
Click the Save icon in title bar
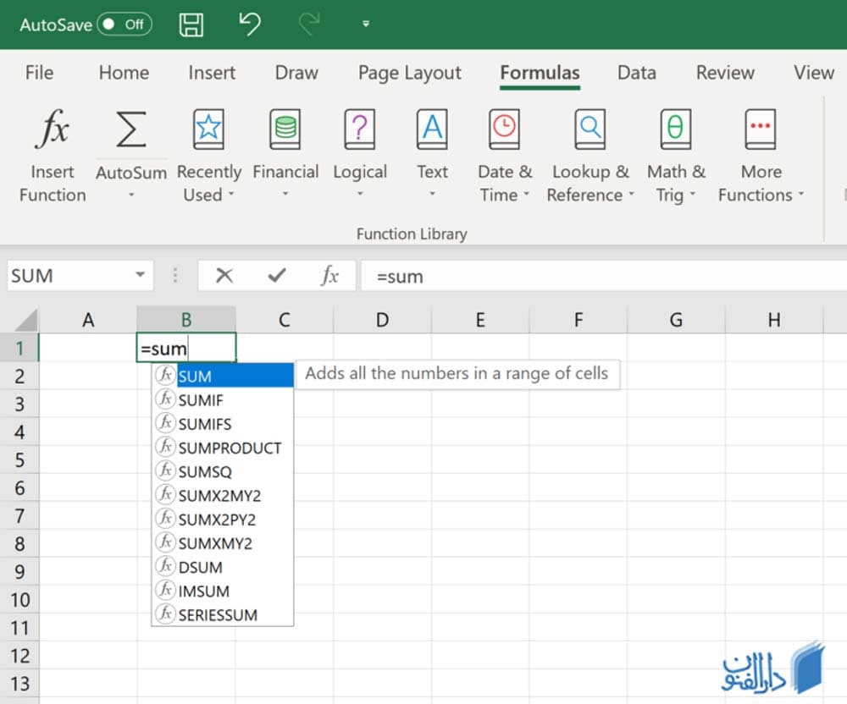pyautogui.click(x=191, y=25)
